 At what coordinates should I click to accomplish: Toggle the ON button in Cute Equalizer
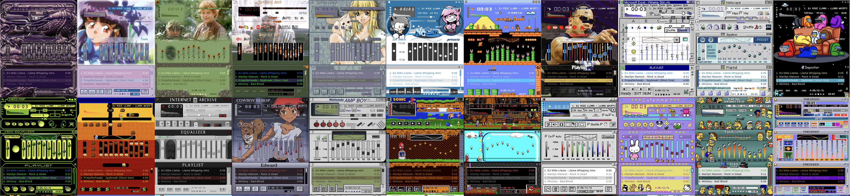tap(626, 136)
